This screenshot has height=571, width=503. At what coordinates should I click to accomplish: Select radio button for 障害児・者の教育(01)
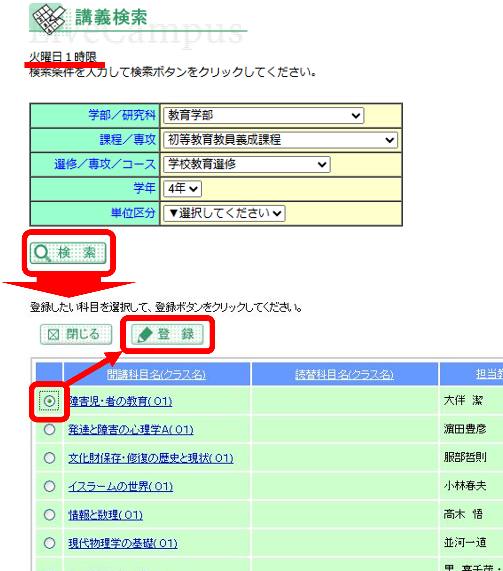(x=49, y=401)
